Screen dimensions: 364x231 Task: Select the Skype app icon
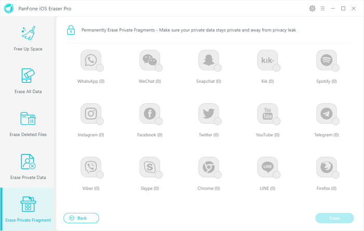pos(150,167)
